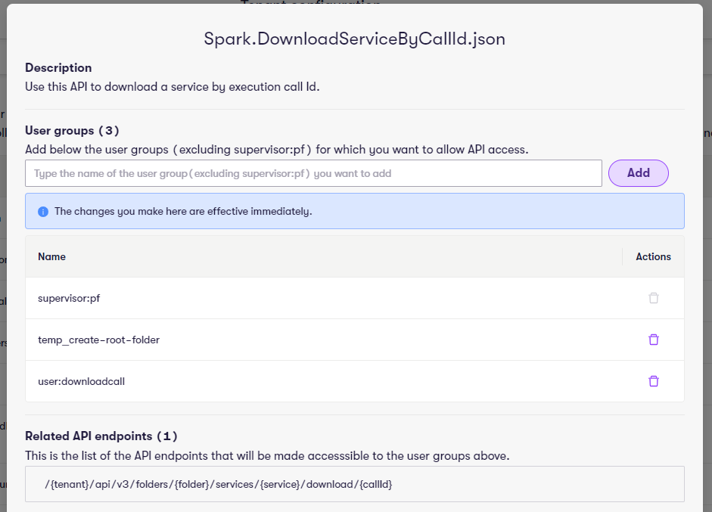Click the Actions column header
The image size is (712, 512).
[x=653, y=256]
